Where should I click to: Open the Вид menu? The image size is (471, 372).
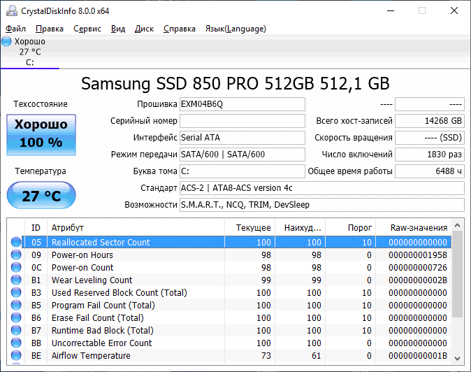click(118, 29)
